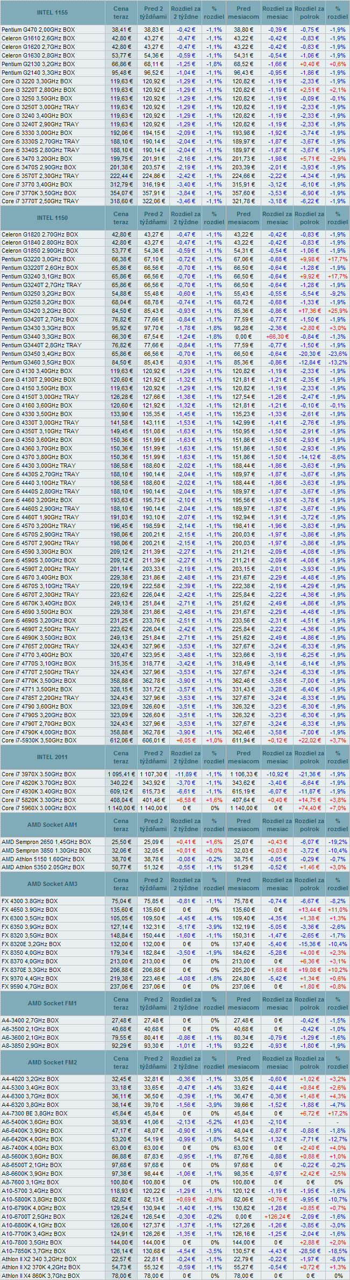Viewport: 350px width, 1280px height.
Task: Click 'Cena teraz' header in INTEL 1155 section
Action: 121,12
